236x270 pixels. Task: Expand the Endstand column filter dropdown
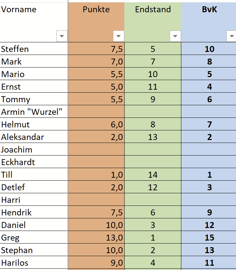coord(175,36)
